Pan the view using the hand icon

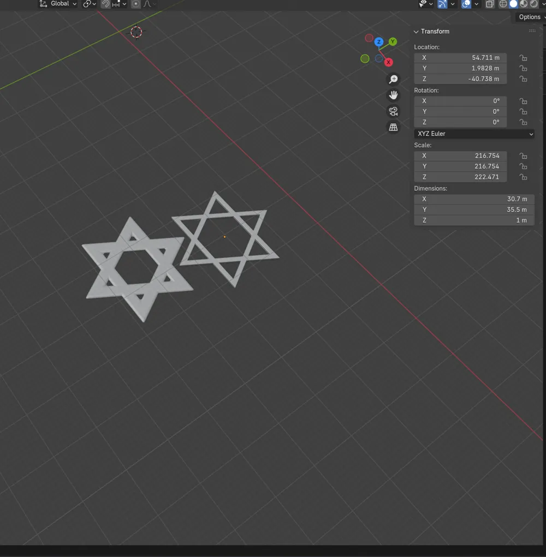(x=393, y=95)
